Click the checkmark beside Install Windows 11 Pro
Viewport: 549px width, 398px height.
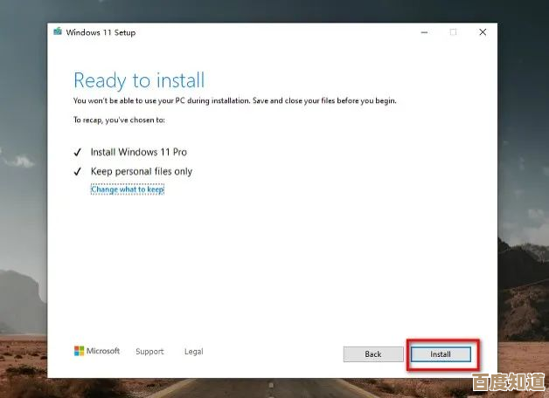[x=78, y=152]
